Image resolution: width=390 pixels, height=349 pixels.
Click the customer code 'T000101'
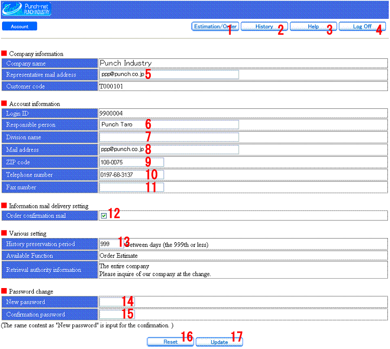click(x=111, y=86)
